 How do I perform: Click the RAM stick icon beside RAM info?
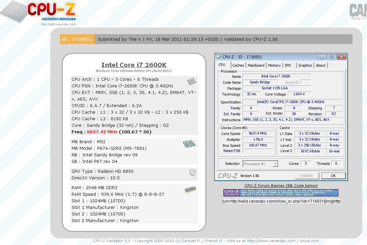pos(190,189)
